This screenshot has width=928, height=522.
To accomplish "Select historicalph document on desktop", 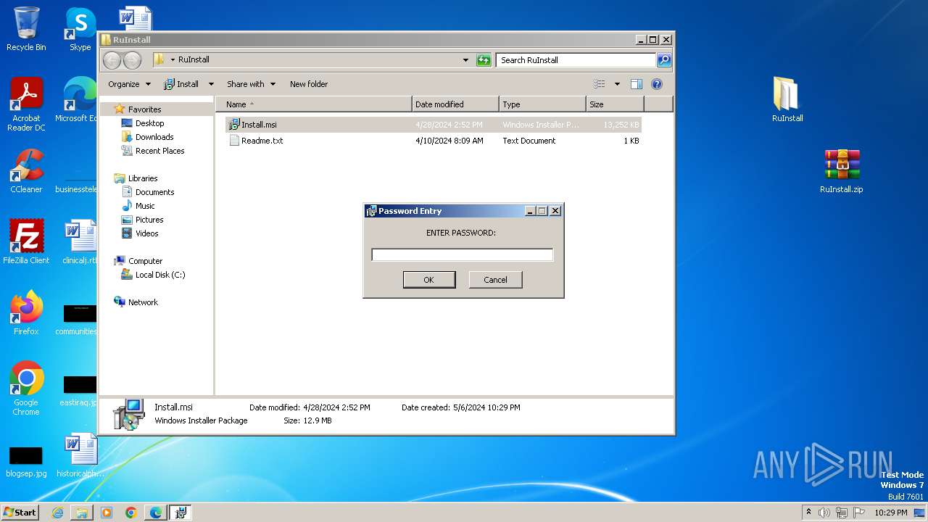I will click(80, 455).
